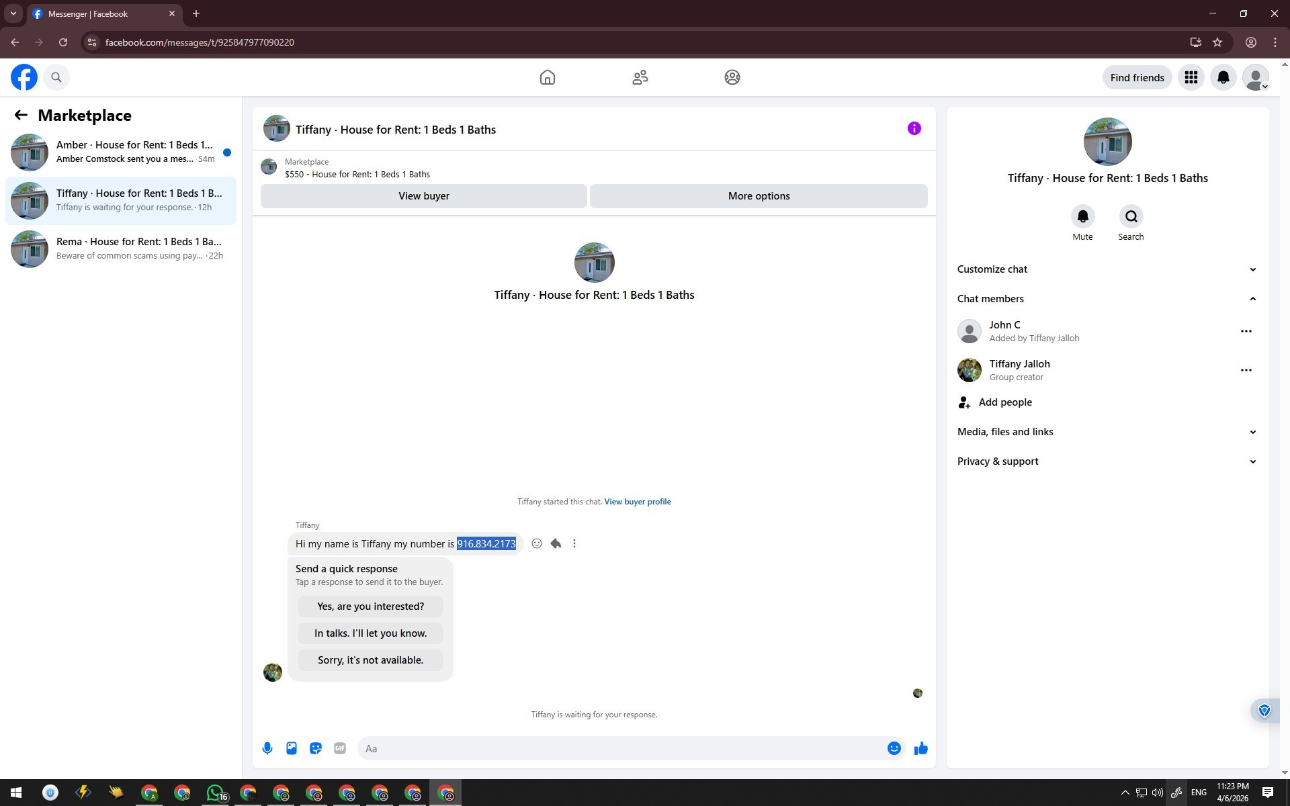This screenshot has width=1290, height=806.
Task: Click the message input field
Action: coord(622,748)
